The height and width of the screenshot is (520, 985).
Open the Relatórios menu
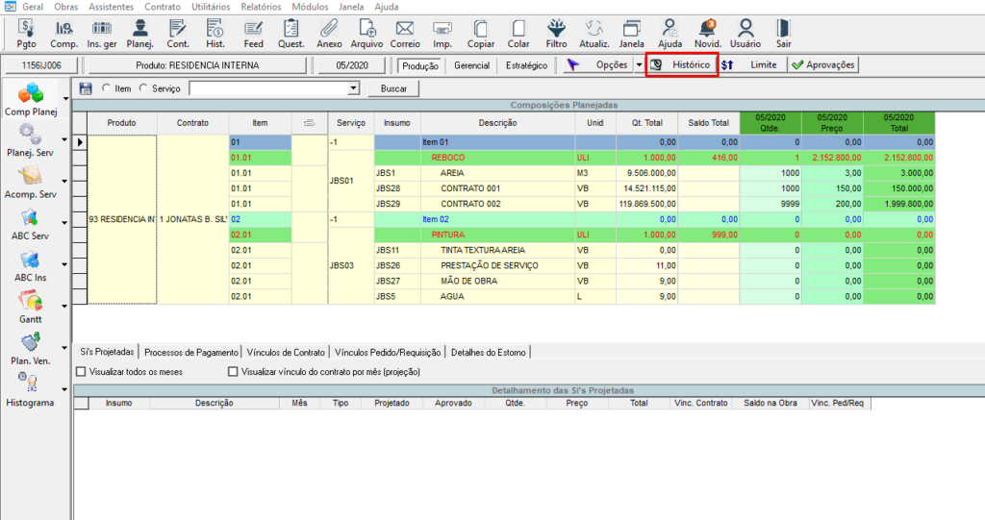(x=261, y=7)
